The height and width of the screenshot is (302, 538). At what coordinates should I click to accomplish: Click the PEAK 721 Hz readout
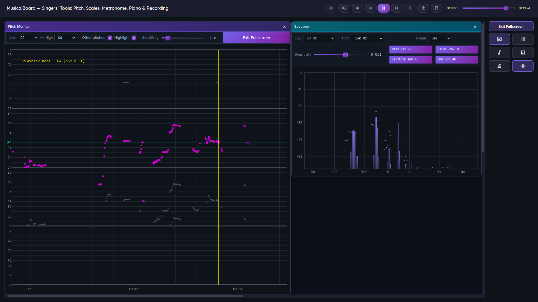(x=411, y=49)
